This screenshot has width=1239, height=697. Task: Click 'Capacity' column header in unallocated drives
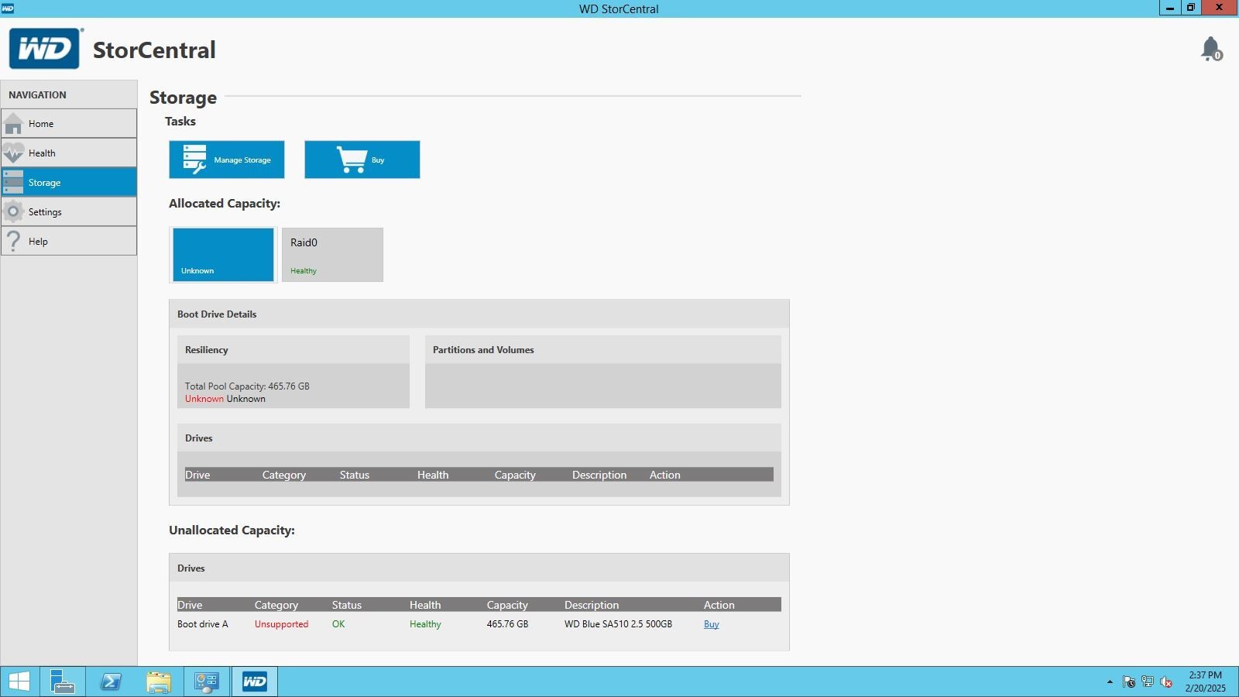coord(507,605)
